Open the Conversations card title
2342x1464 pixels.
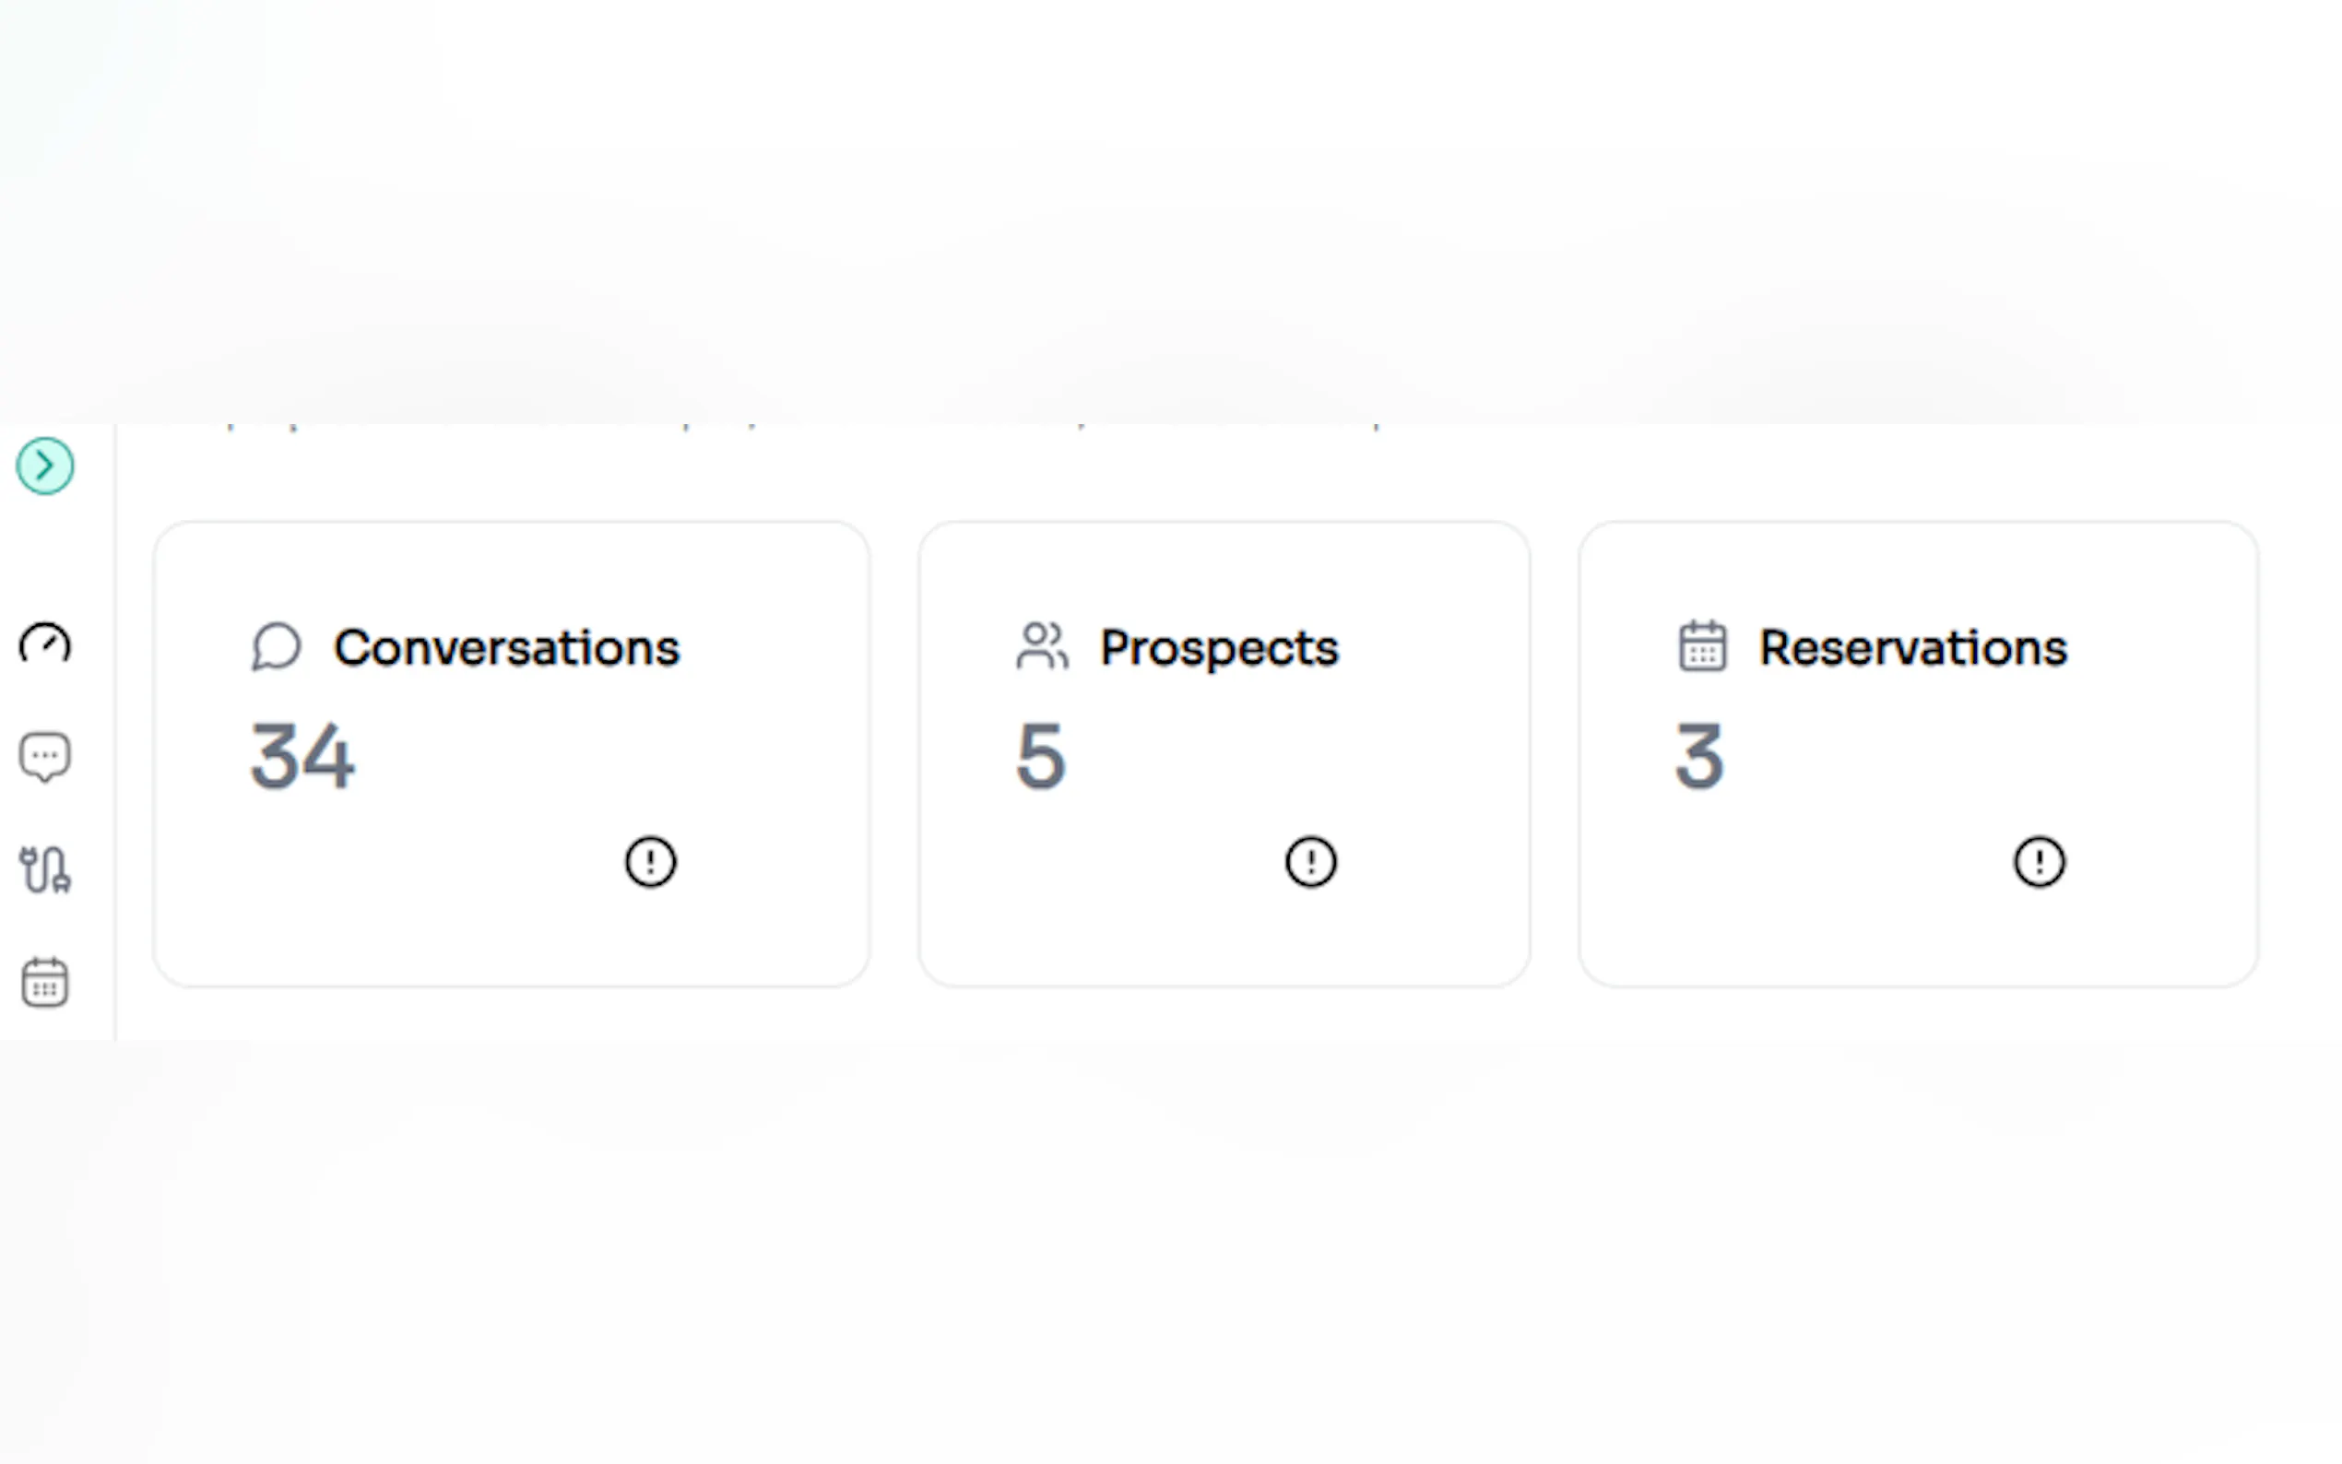pyautogui.click(x=506, y=648)
